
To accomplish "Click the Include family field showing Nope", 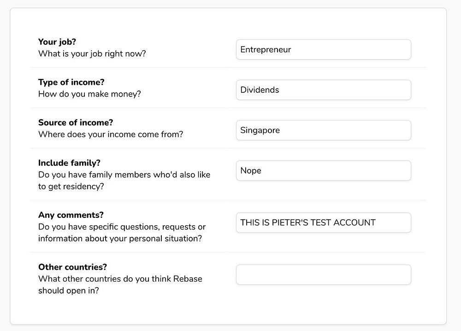I will click(323, 171).
